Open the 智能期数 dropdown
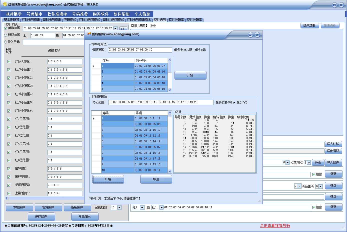 (x=119, y=207)
